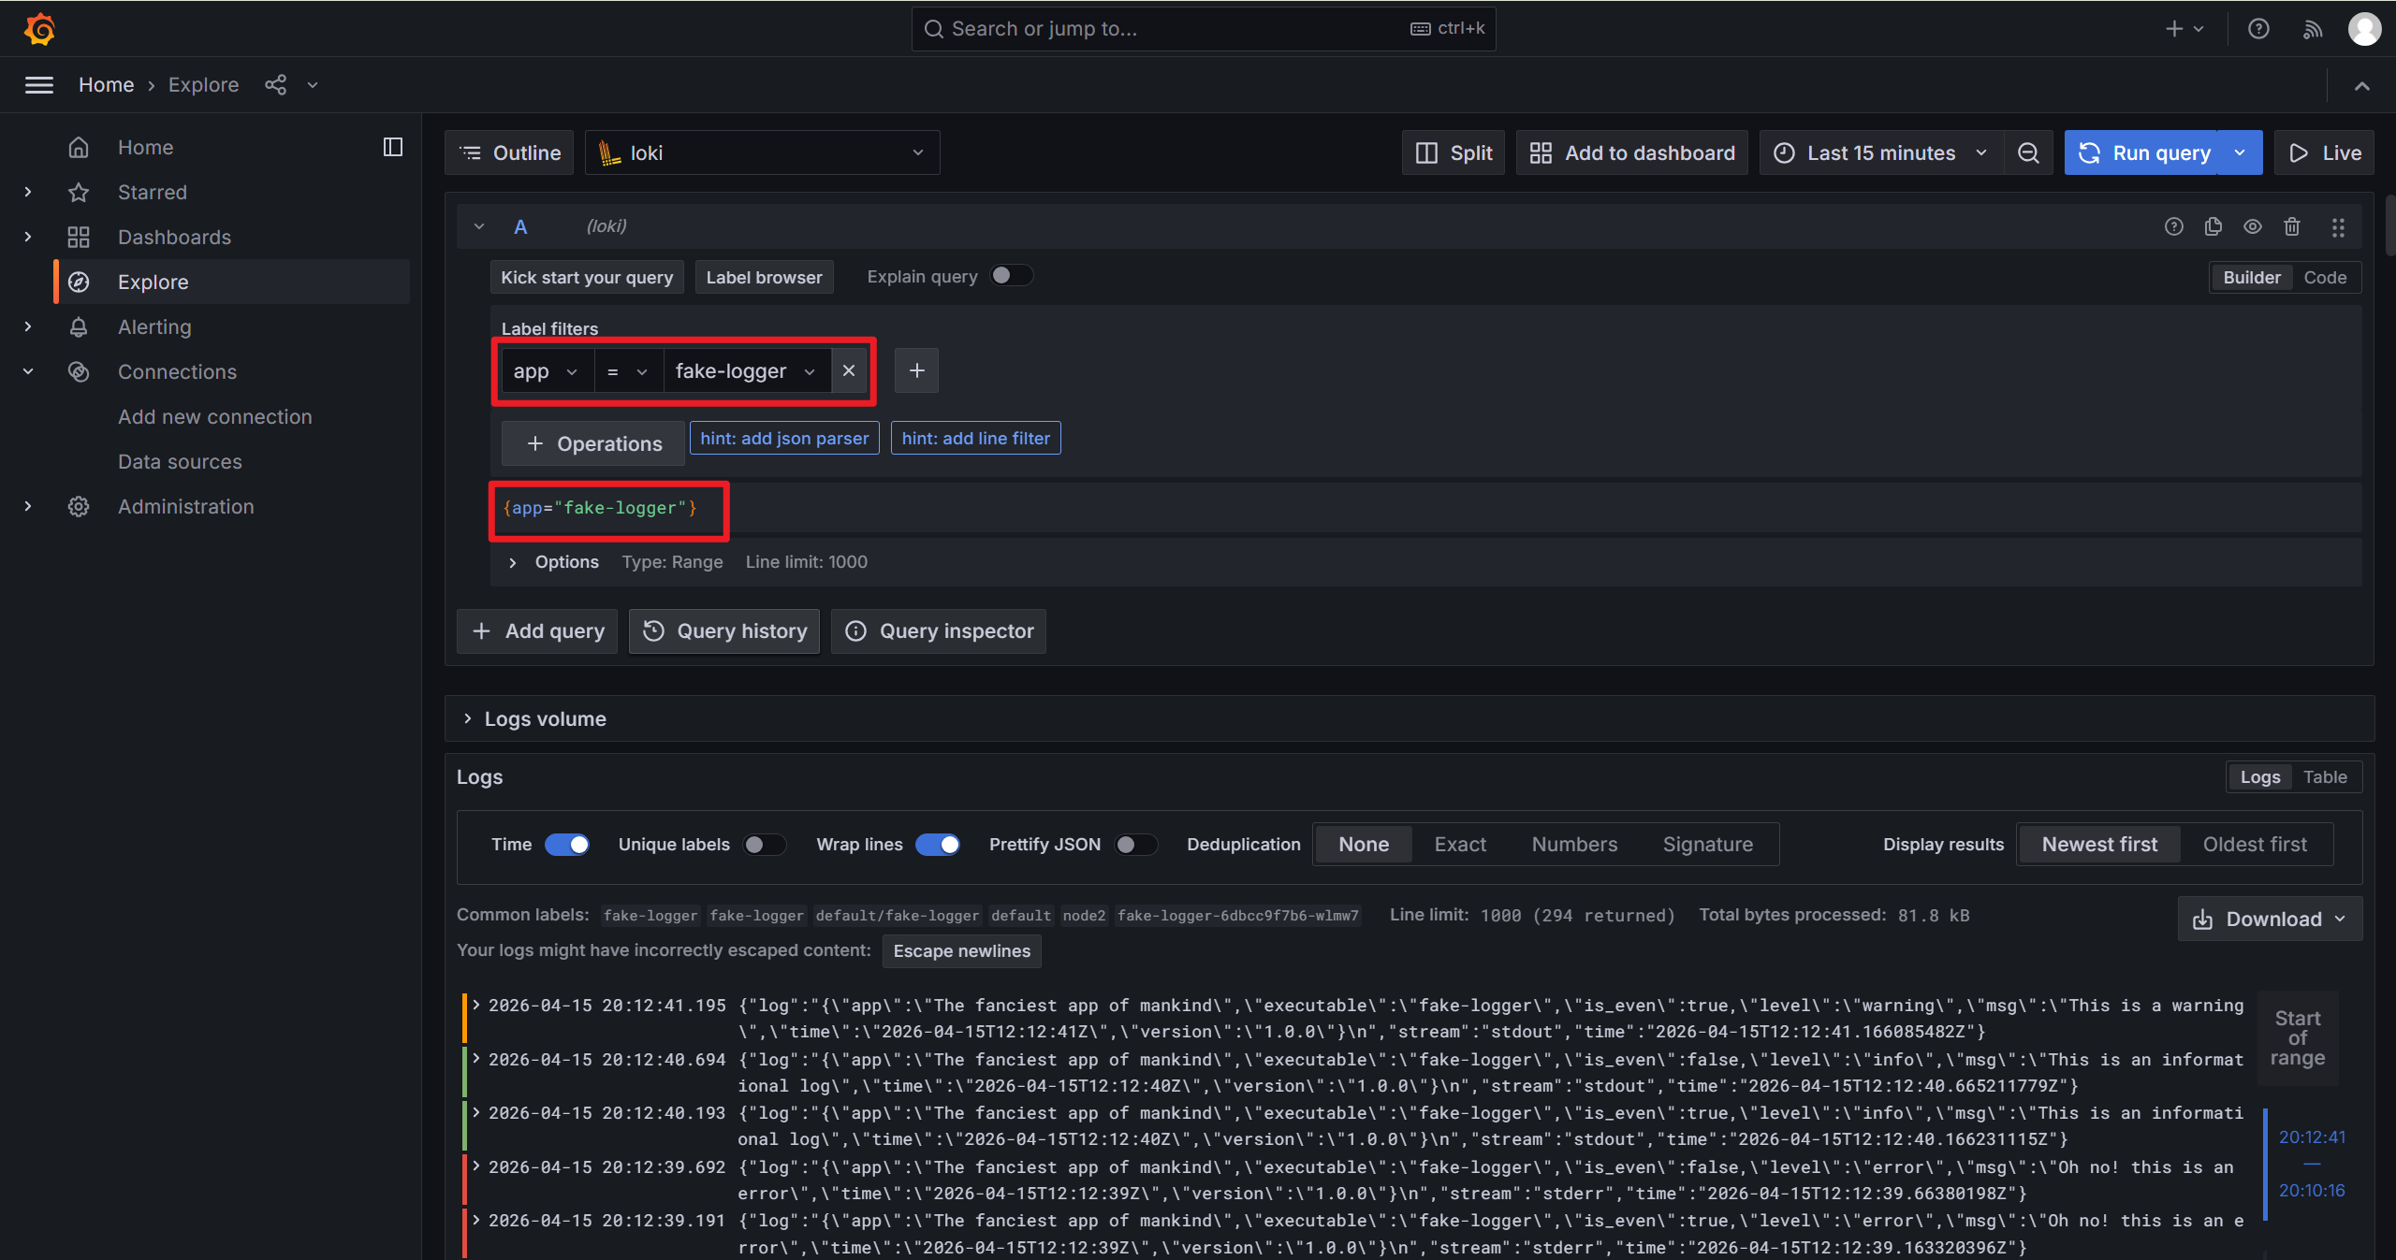Go to Home in the sidebar
Image resolution: width=2396 pixels, height=1260 pixels.
pos(145,147)
